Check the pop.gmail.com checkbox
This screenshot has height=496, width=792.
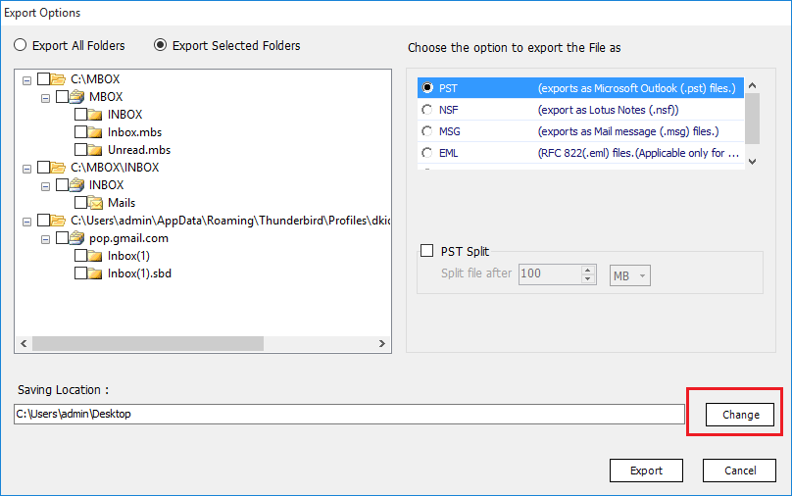click(62, 238)
